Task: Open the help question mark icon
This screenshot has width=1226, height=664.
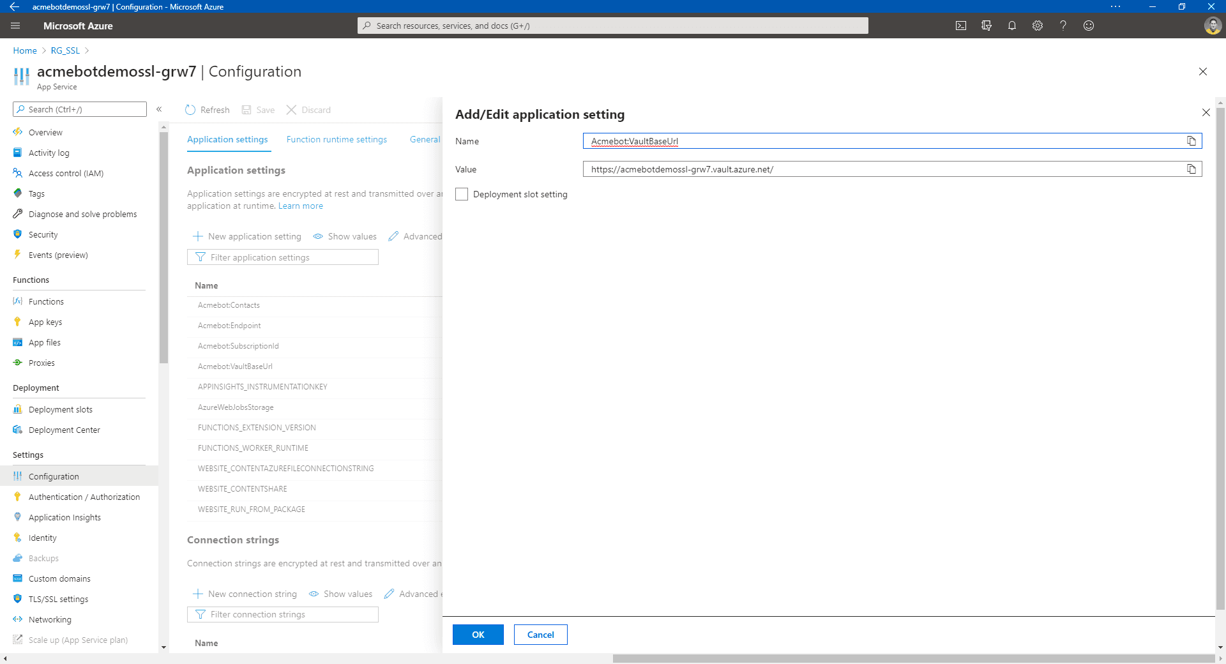Action: pos(1063,26)
